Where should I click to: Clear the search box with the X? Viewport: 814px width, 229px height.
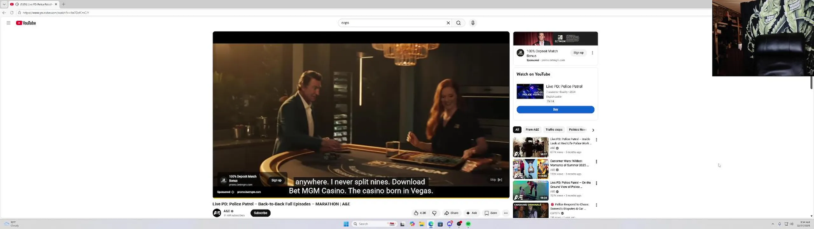[448, 23]
